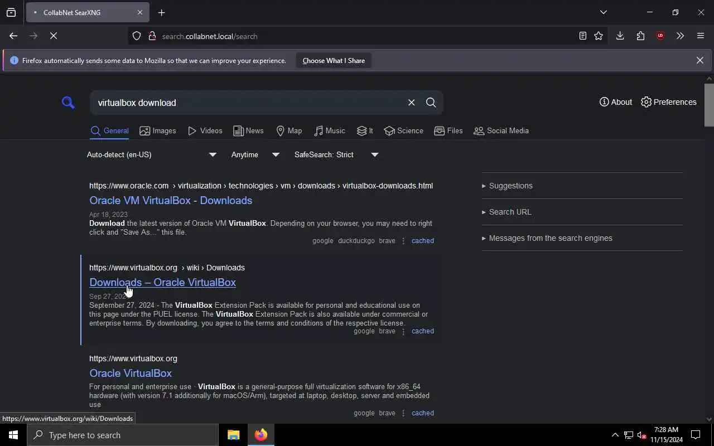The image size is (714, 446).
Task: Open Oracle VM VirtualBox - Downloads result
Action: (171, 200)
